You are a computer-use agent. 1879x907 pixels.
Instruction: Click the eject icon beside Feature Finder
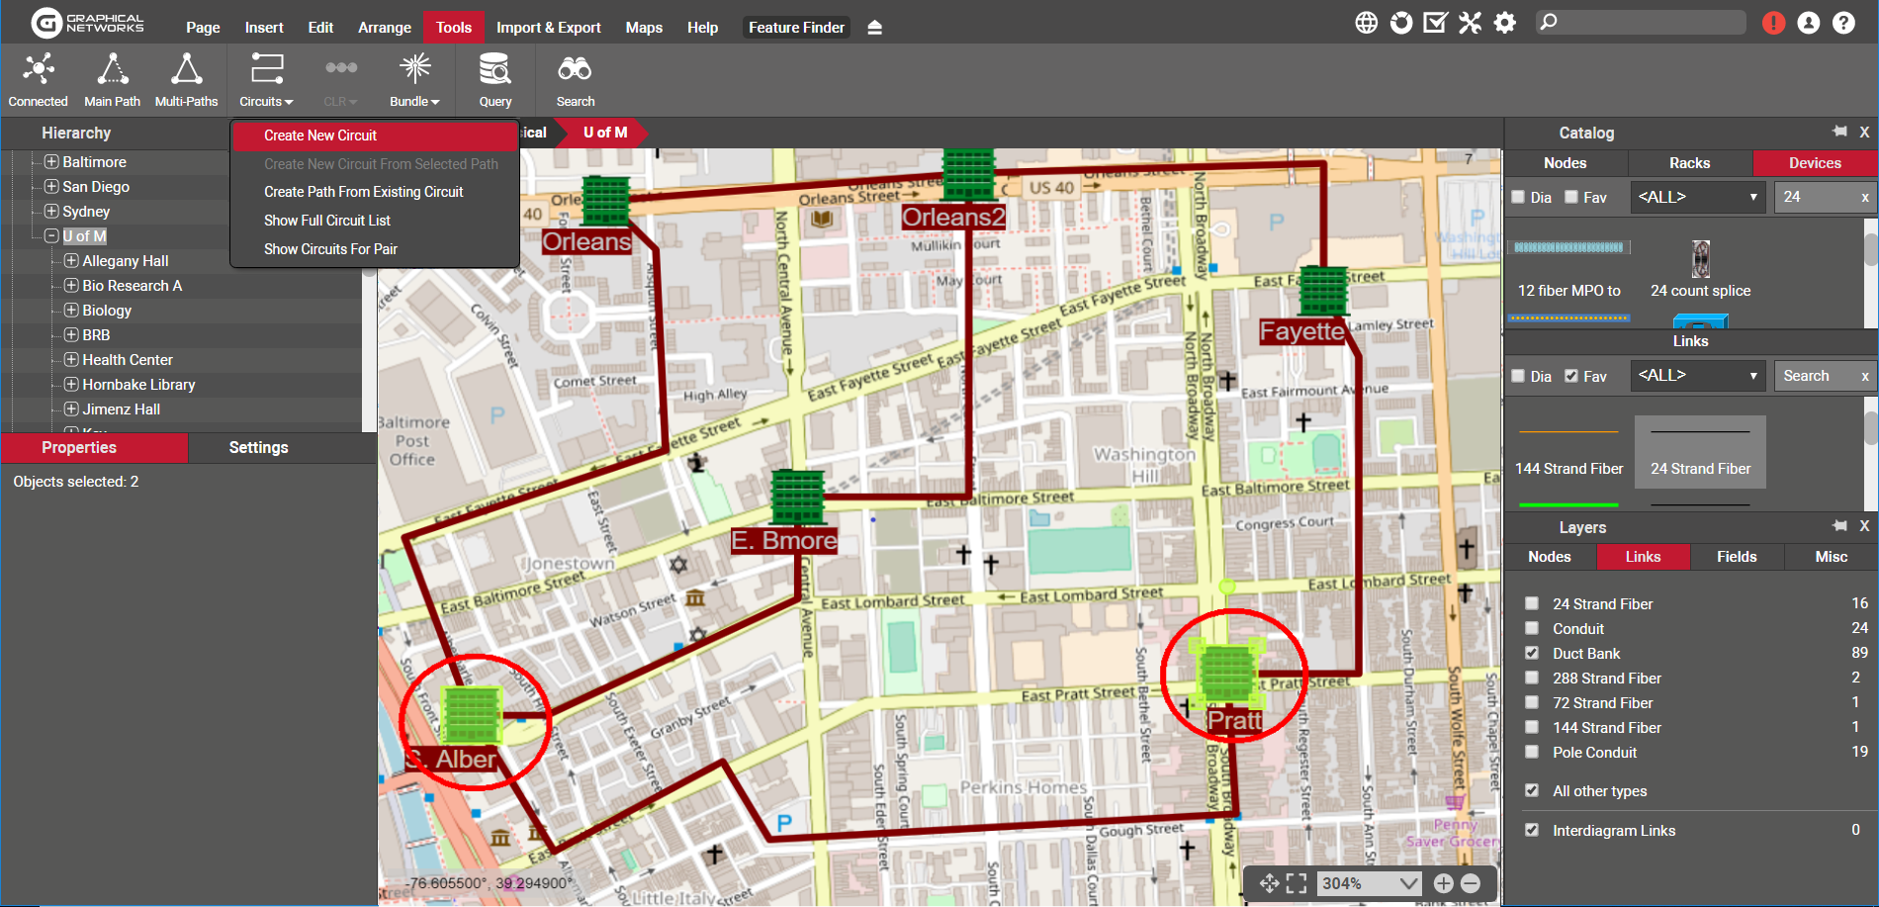874,28
